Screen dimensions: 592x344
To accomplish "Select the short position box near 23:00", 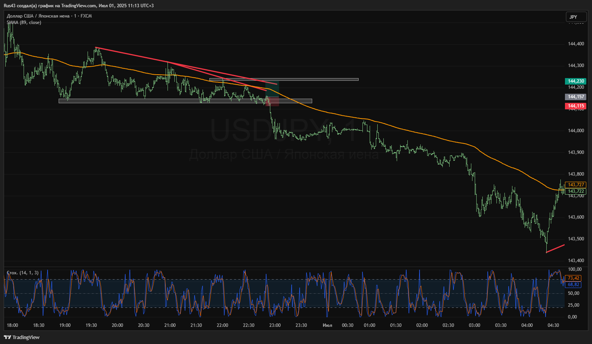I will point(273,94).
